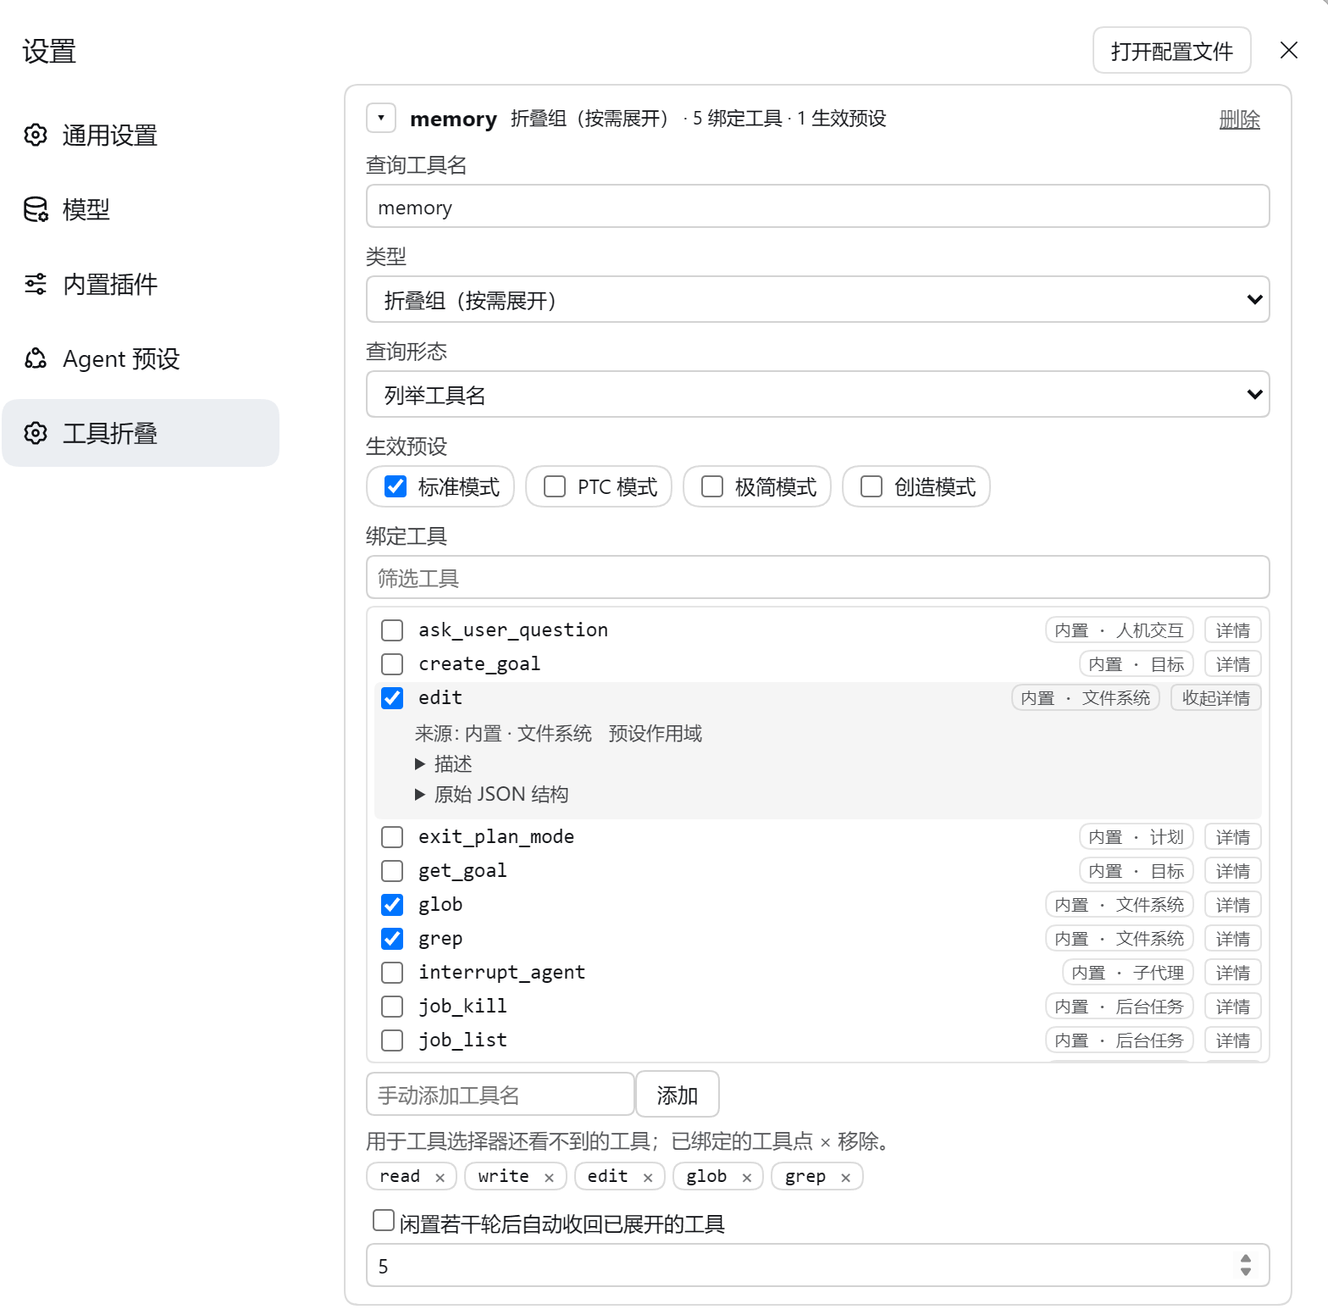Show 详情 for create_goal

click(1233, 664)
